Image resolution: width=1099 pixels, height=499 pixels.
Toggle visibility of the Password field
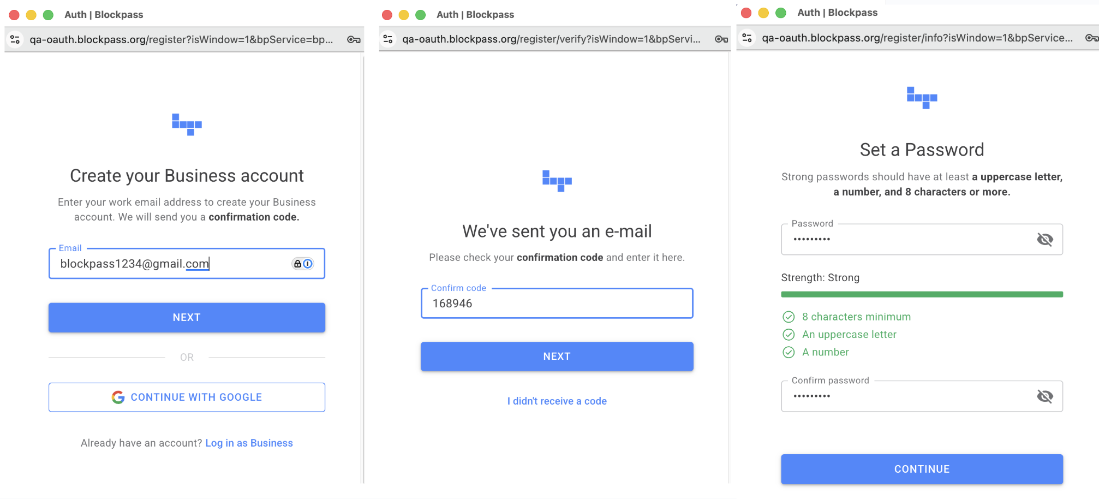click(x=1044, y=240)
